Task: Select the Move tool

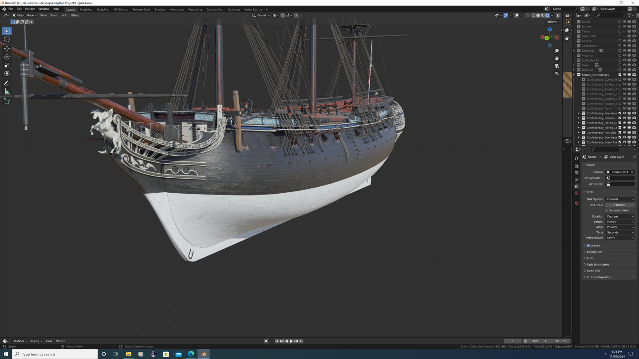Action: pos(7,48)
